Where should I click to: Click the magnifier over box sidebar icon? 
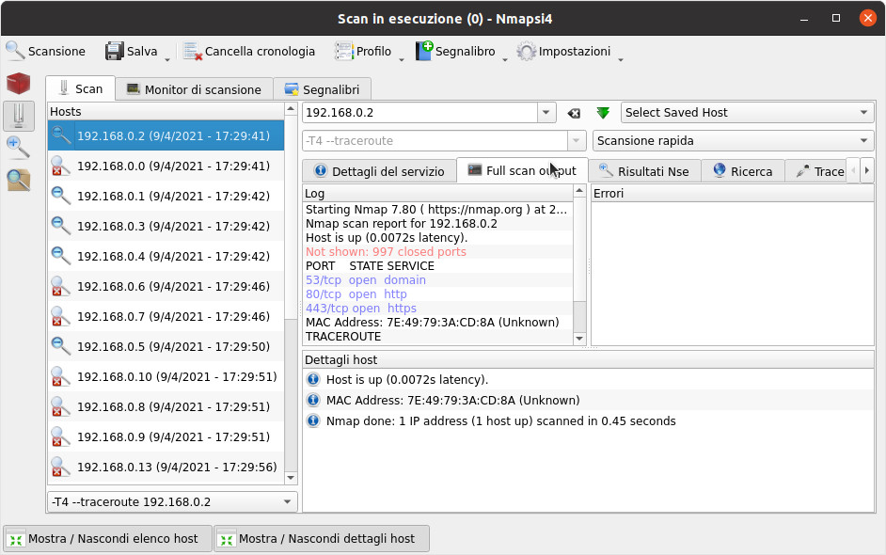click(x=18, y=181)
